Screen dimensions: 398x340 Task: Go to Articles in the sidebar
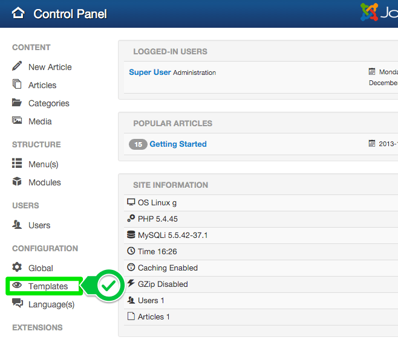(42, 85)
